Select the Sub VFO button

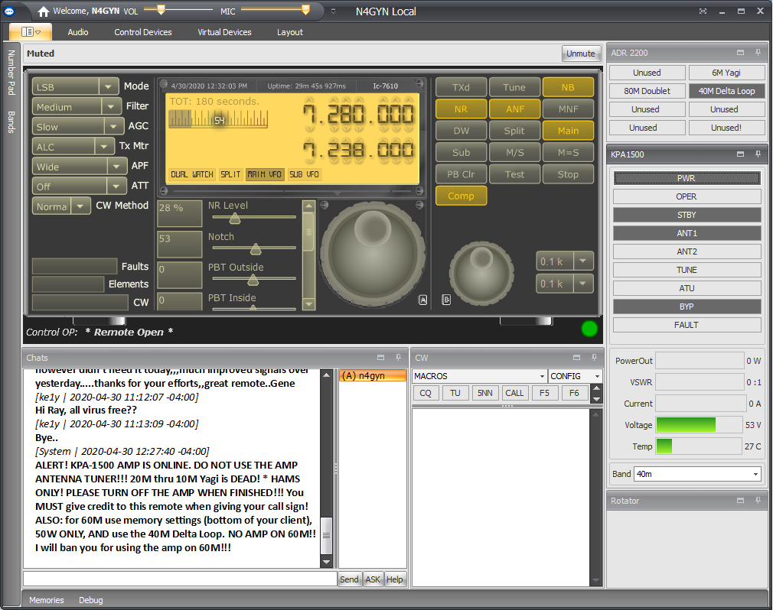pos(461,152)
